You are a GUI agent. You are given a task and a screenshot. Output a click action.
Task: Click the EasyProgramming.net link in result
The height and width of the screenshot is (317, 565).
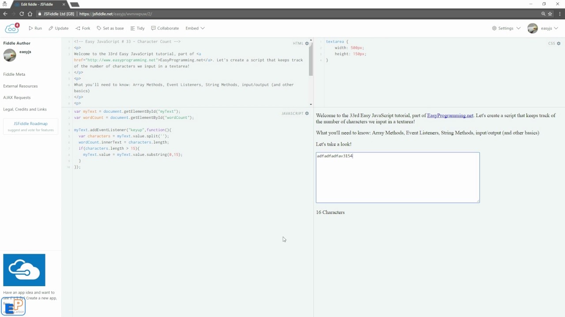pos(450,115)
